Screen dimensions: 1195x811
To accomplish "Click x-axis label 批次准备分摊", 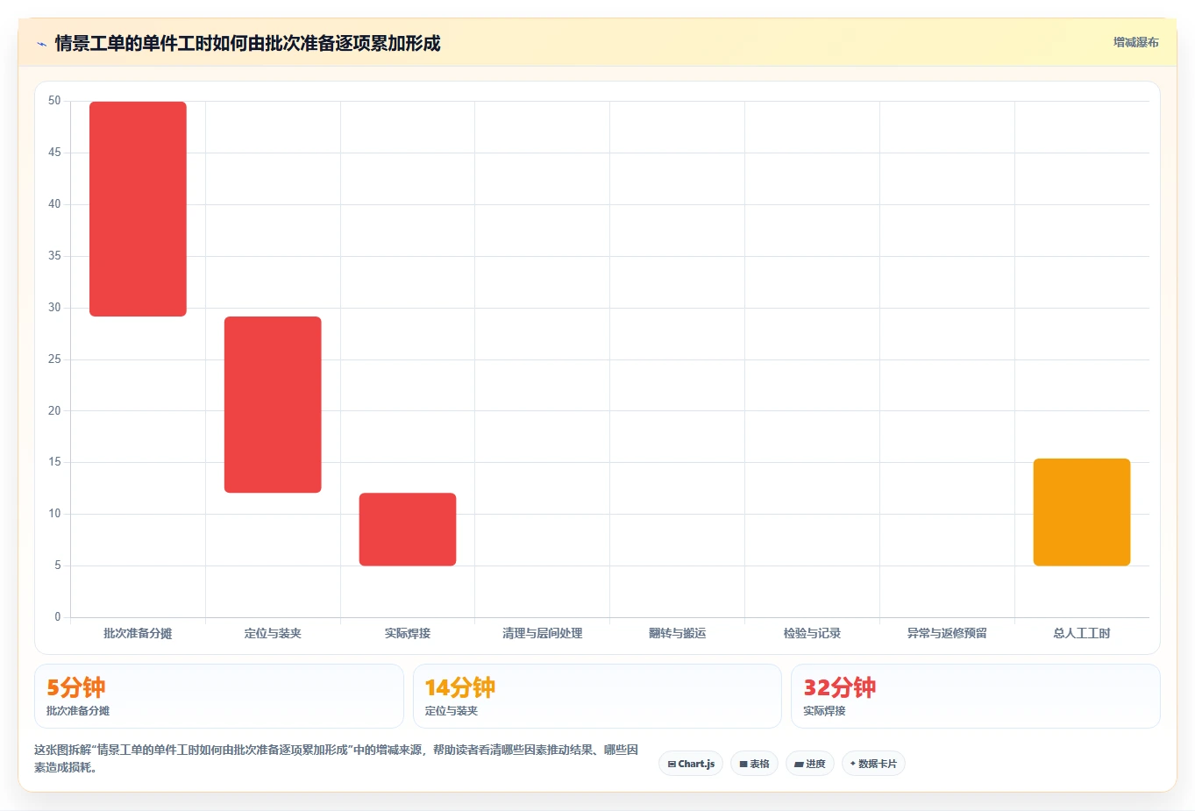I will click(138, 633).
